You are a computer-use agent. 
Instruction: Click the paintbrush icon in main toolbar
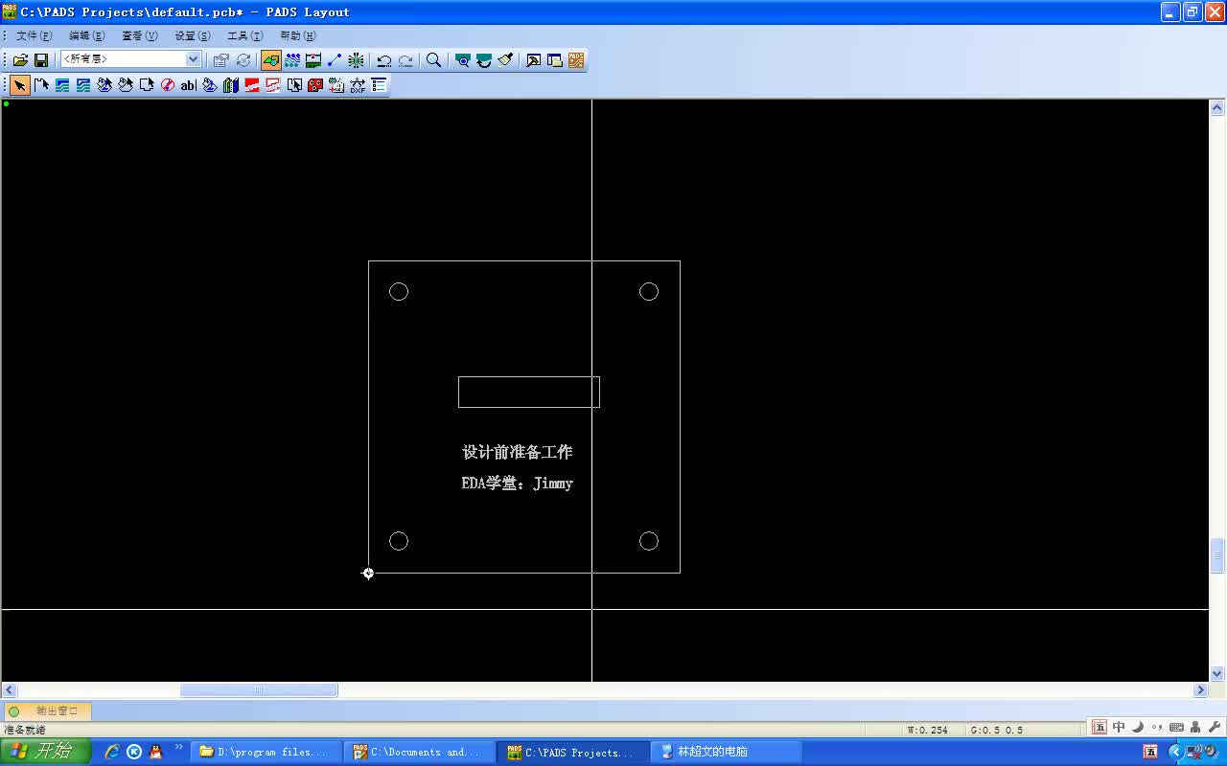(x=505, y=59)
